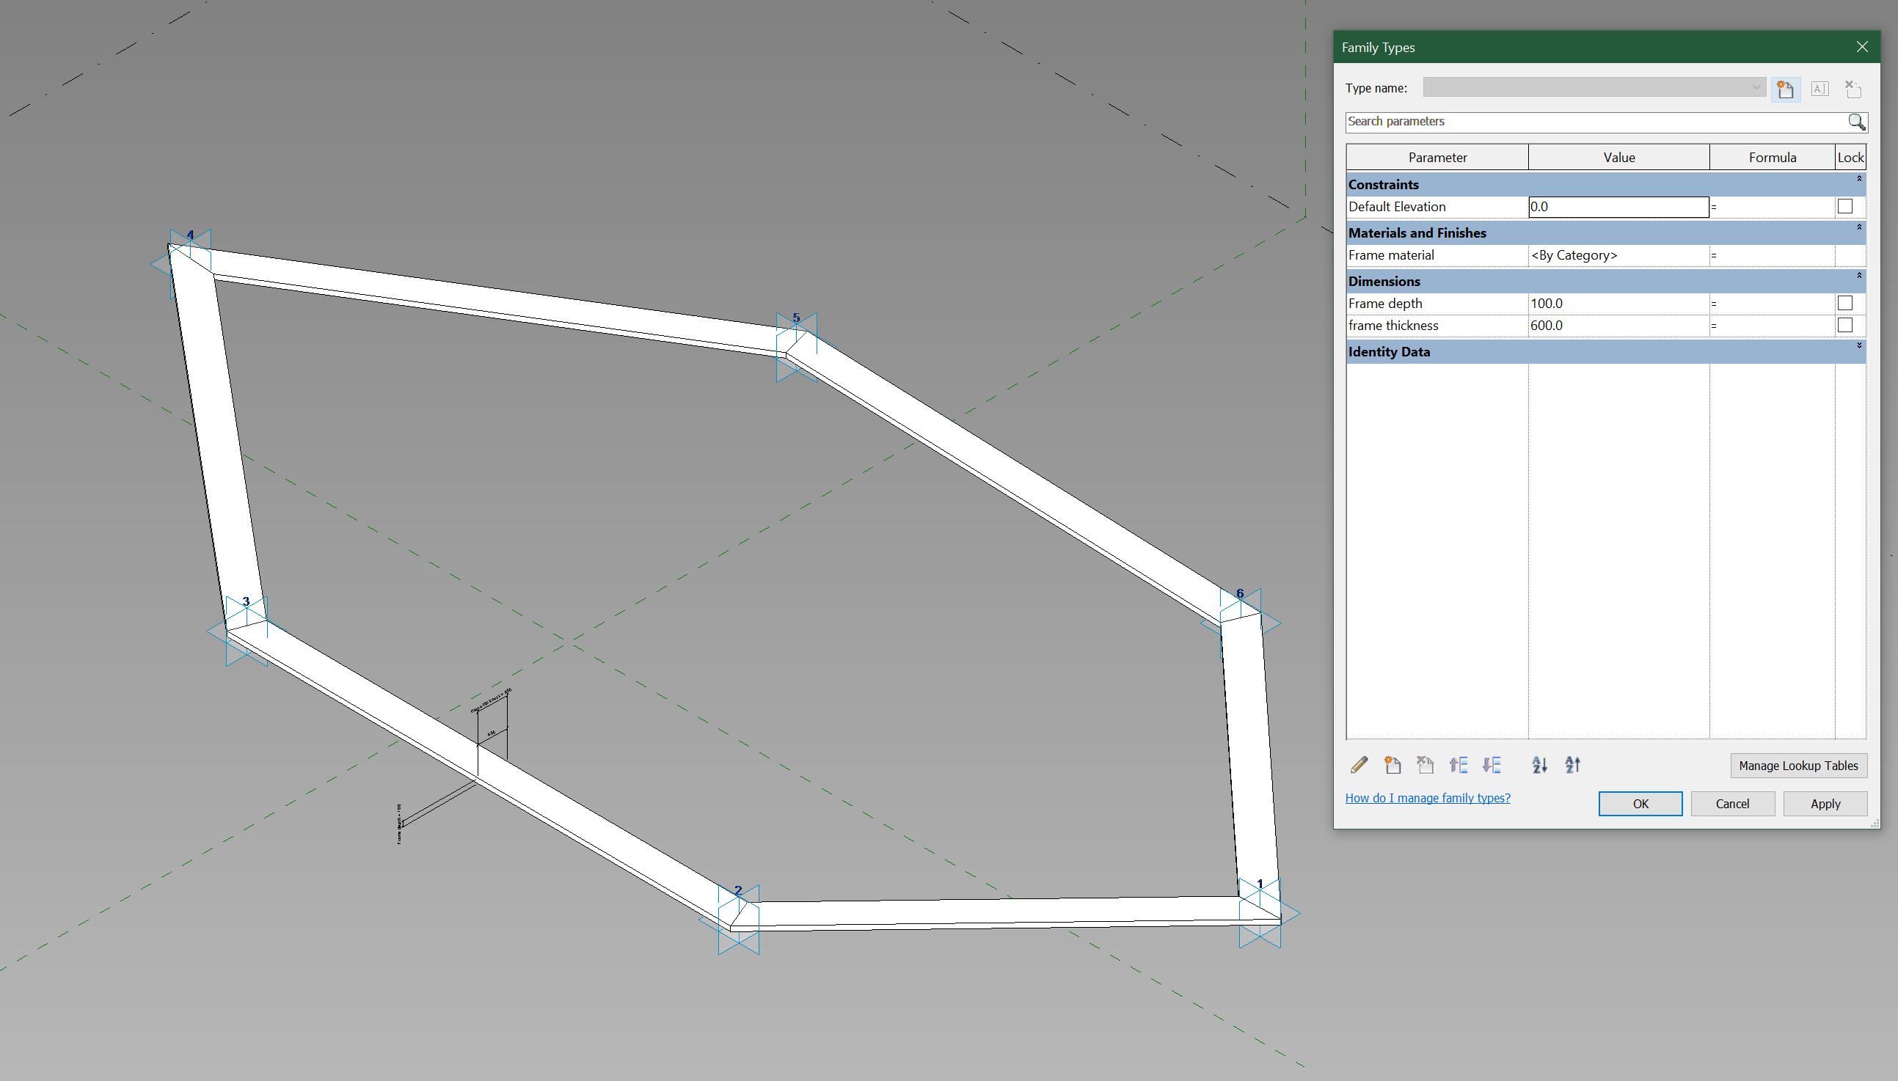Click the Parameter column header
1898x1081 pixels.
(1437, 158)
